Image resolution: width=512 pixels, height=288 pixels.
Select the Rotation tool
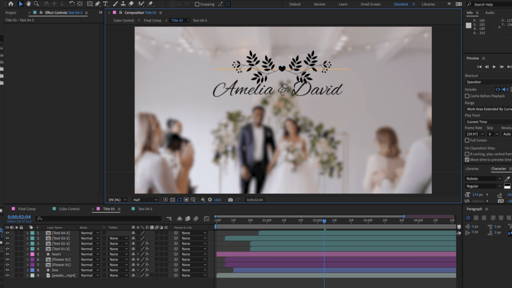click(x=71, y=4)
